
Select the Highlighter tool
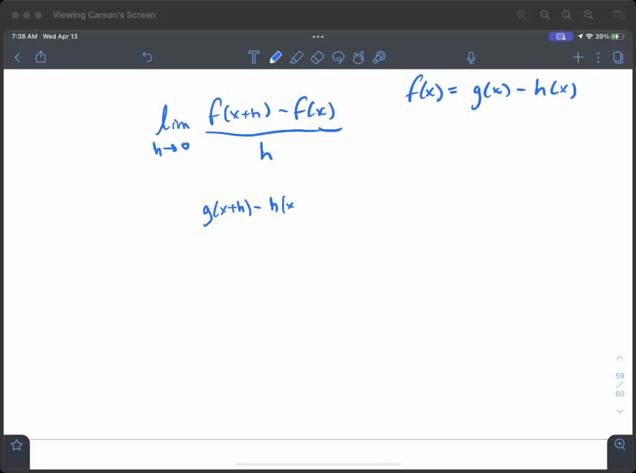pyautogui.click(x=297, y=56)
